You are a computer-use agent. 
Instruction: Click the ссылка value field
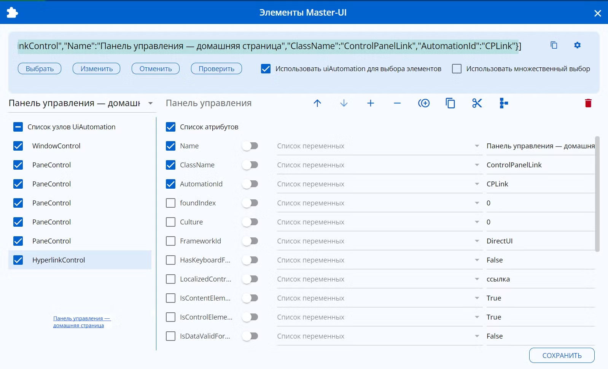click(540, 279)
